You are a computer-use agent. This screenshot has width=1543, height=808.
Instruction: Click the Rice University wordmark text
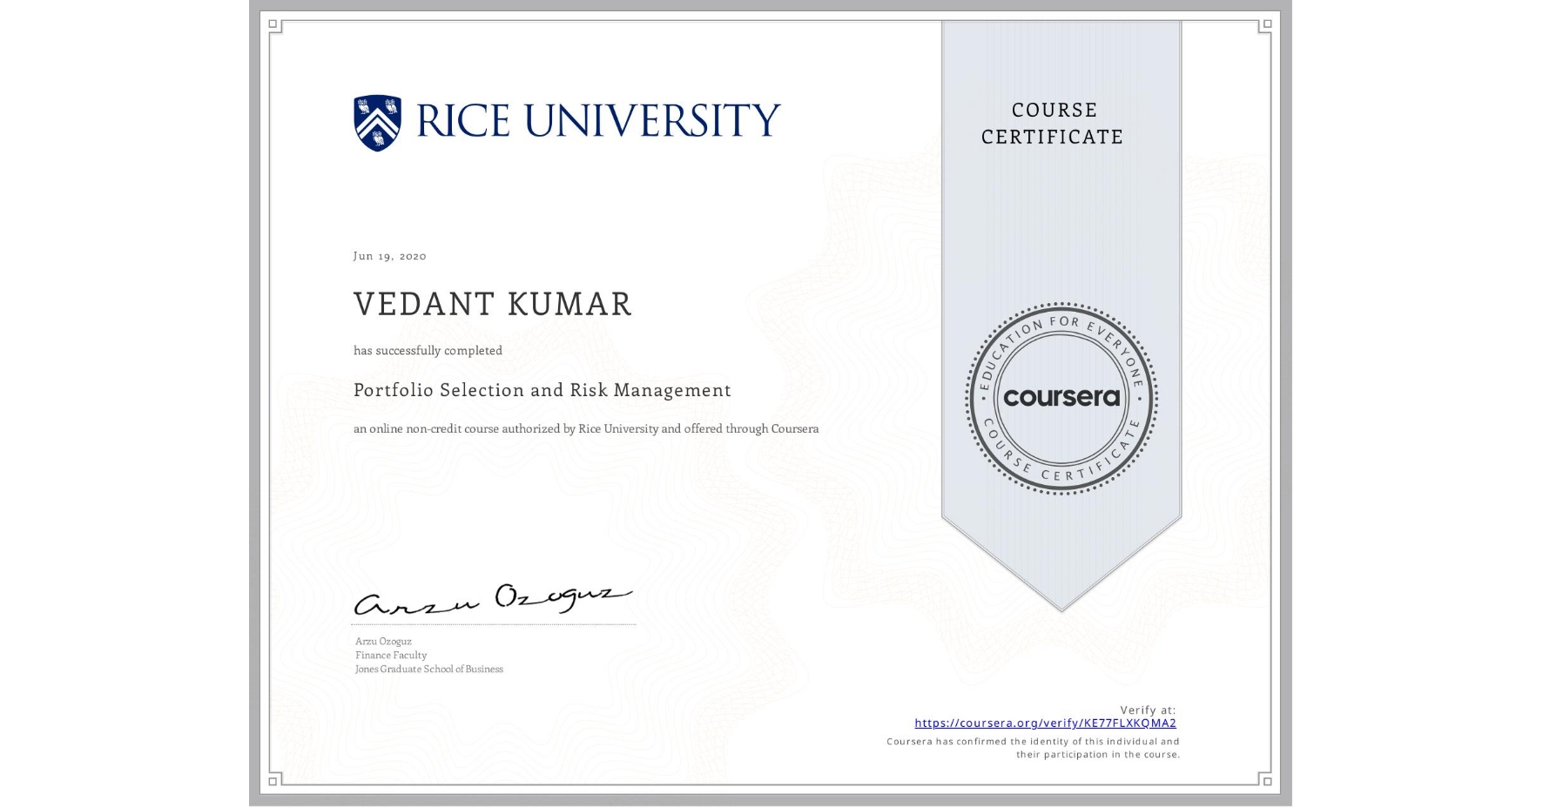tap(599, 118)
